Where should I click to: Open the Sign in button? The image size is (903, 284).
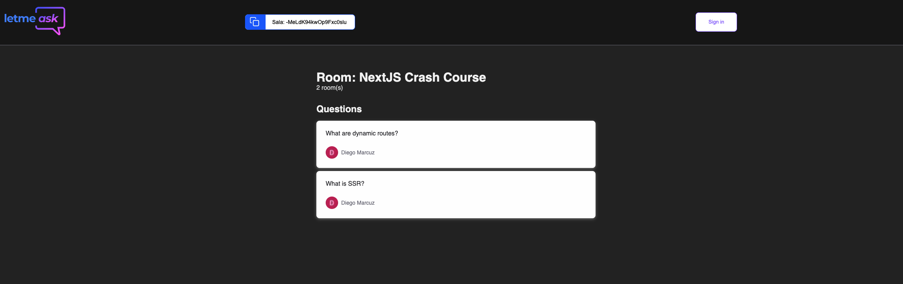(716, 22)
